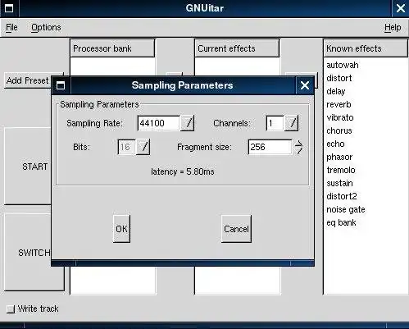This screenshot has width=409, height=329.
Task: Select tremolo in Known effects
Action: [x=366, y=170]
